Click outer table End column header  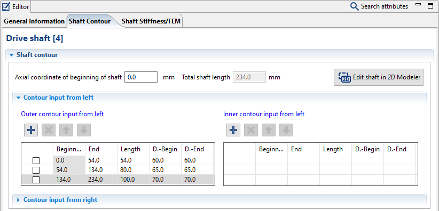point(101,149)
